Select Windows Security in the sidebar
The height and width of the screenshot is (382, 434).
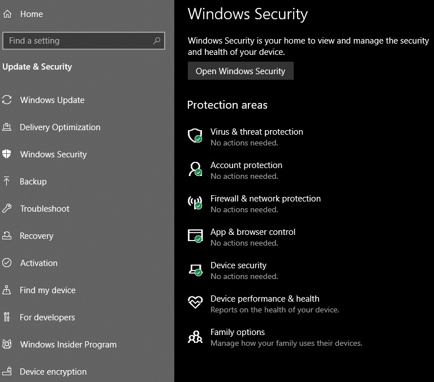coord(53,154)
